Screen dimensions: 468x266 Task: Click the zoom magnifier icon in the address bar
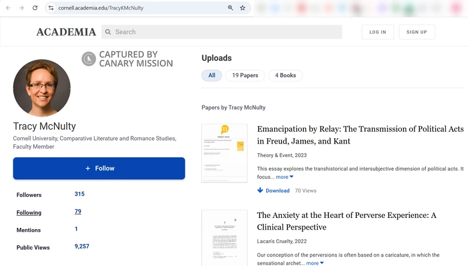pyautogui.click(x=230, y=8)
